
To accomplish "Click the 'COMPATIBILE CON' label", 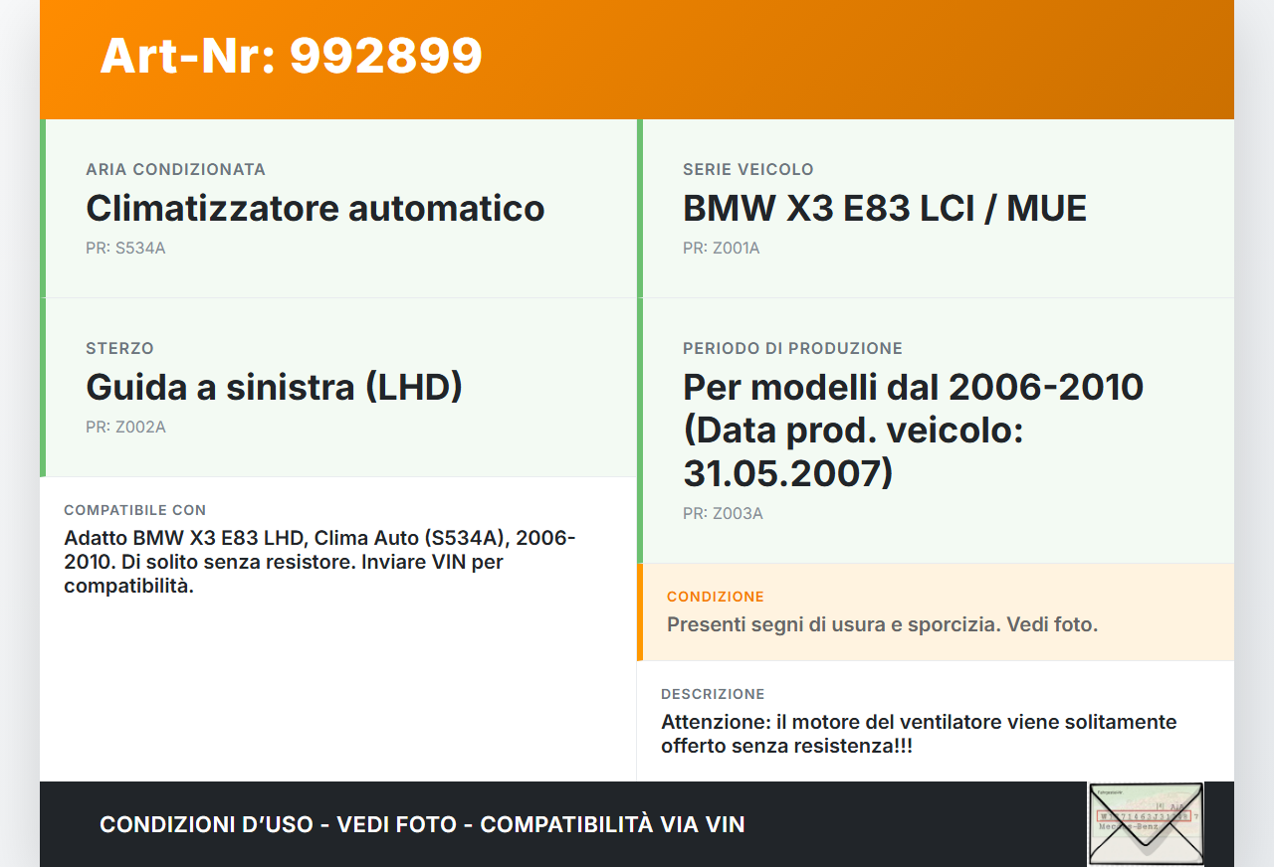I will pyautogui.click(x=134, y=510).
